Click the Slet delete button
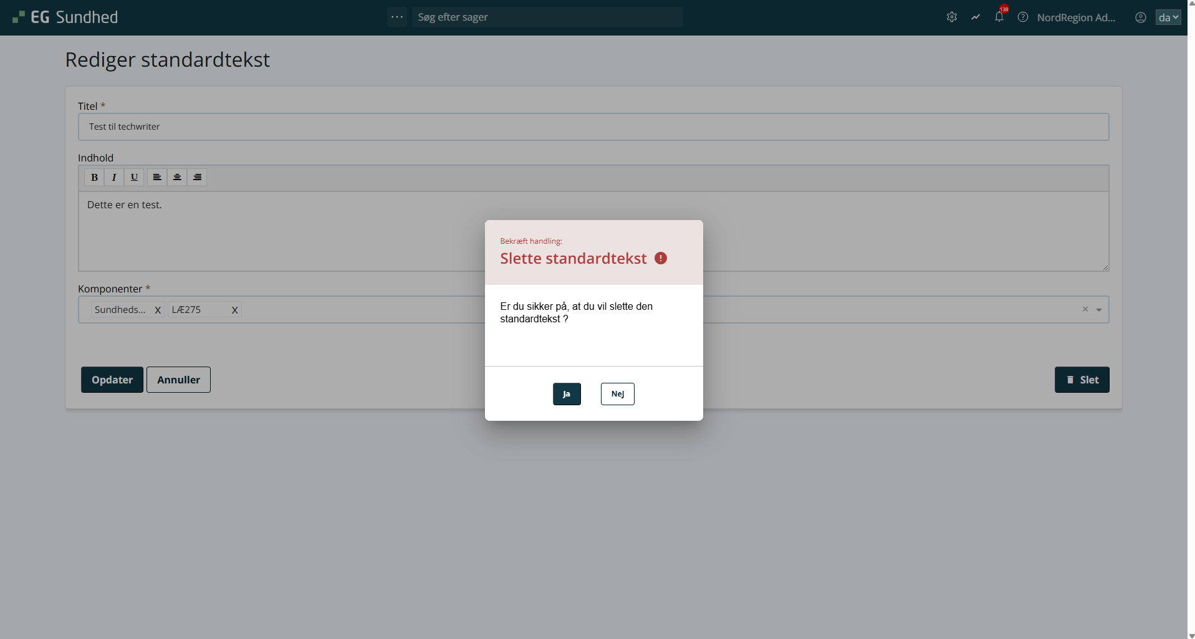Viewport: 1195px width, 639px height. pyautogui.click(x=1082, y=380)
